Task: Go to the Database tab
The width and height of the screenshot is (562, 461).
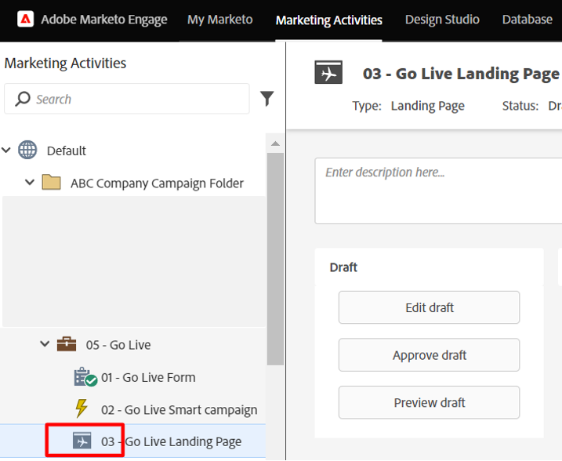Action: tap(527, 20)
